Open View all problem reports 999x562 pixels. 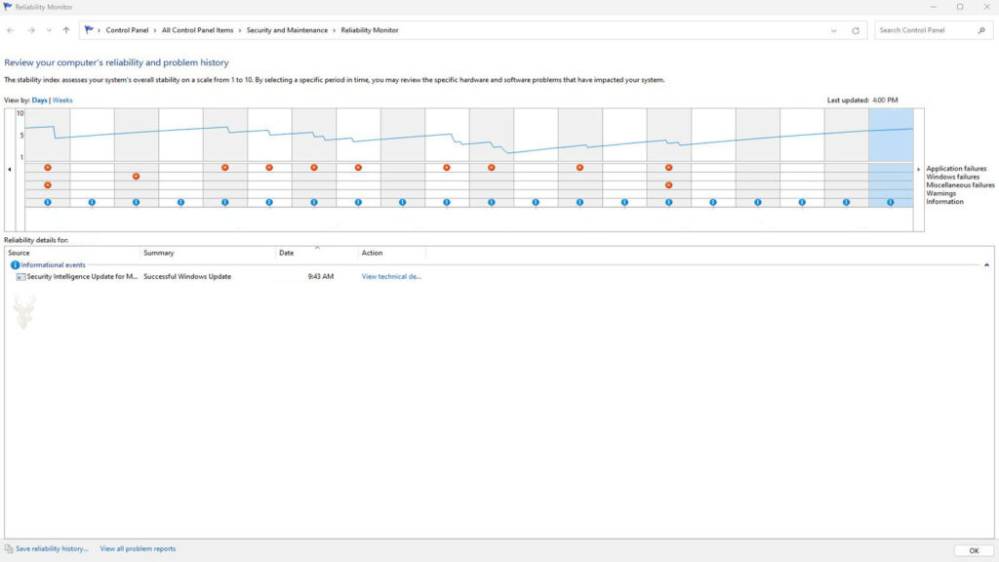point(138,548)
